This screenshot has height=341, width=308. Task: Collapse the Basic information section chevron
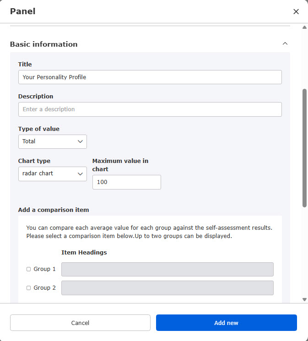[285, 44]
